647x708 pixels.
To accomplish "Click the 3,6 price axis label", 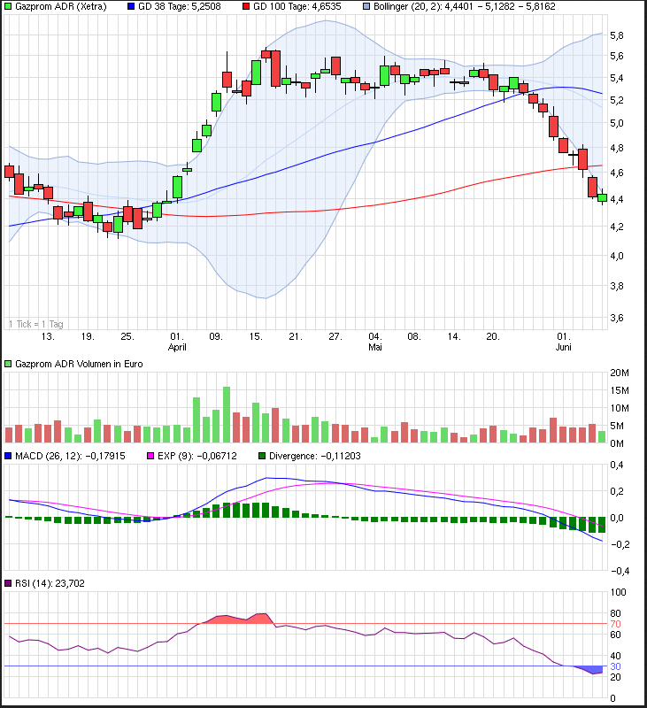I will pyautogui.click(x=617, y=318).
